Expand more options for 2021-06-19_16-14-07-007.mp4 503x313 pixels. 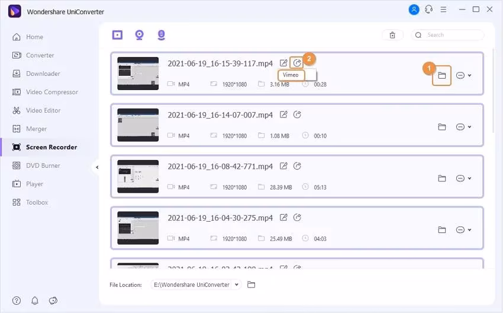[463, 127]
